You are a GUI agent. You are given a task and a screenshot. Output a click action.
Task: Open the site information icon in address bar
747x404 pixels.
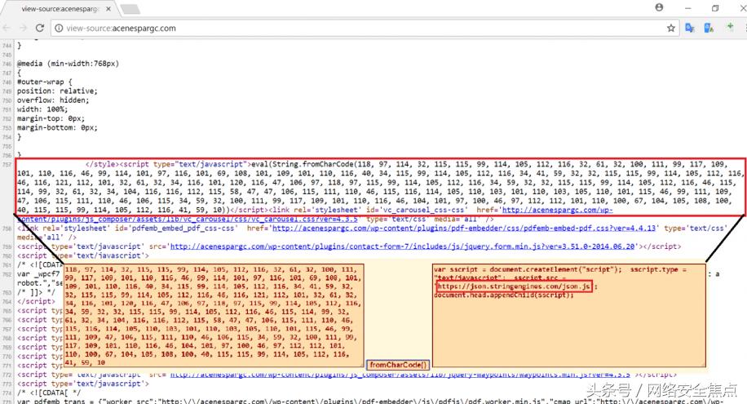pyautogui.click(x=59, y=28)
